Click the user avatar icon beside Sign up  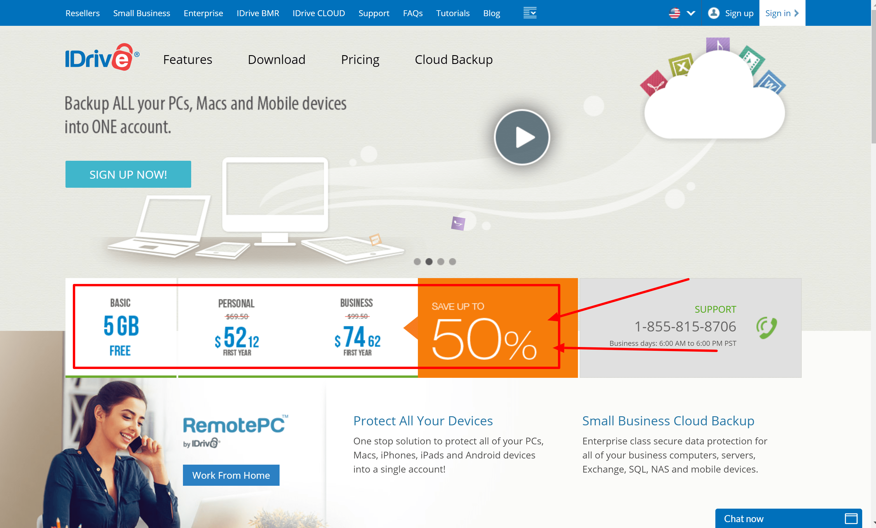coord(714,13)
